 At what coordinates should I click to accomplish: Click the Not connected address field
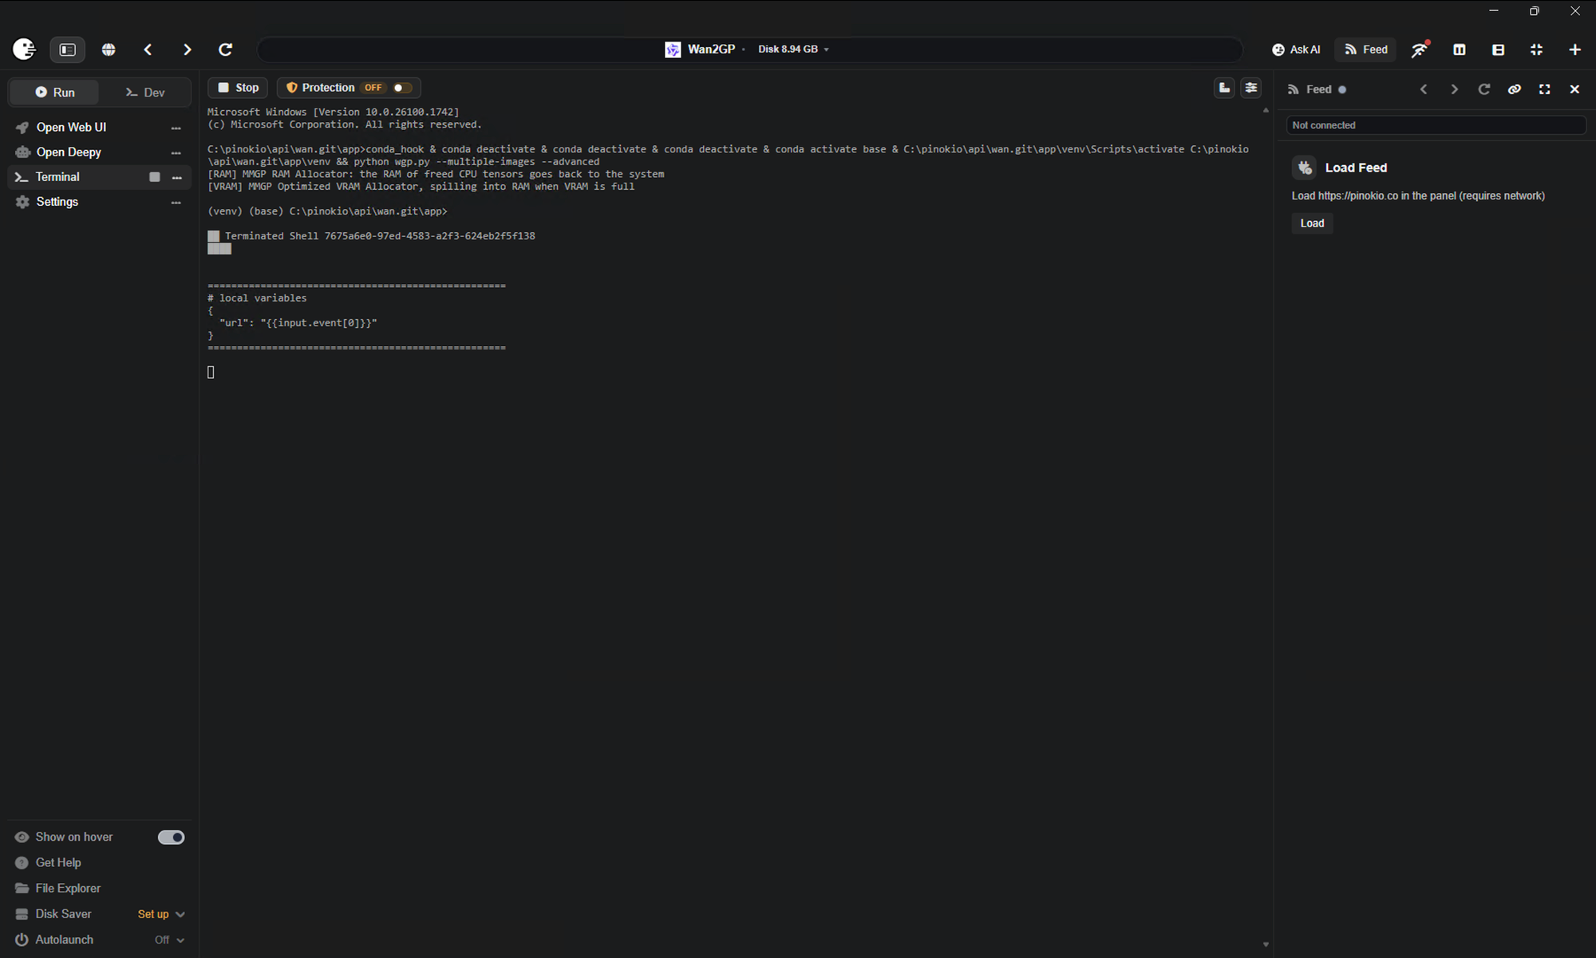pos(1436,125)
